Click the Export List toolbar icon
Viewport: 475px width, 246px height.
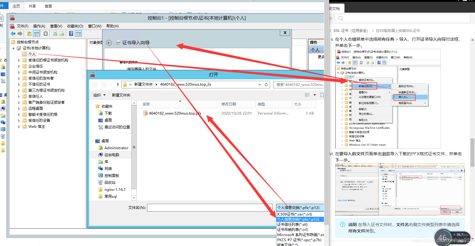62,34
